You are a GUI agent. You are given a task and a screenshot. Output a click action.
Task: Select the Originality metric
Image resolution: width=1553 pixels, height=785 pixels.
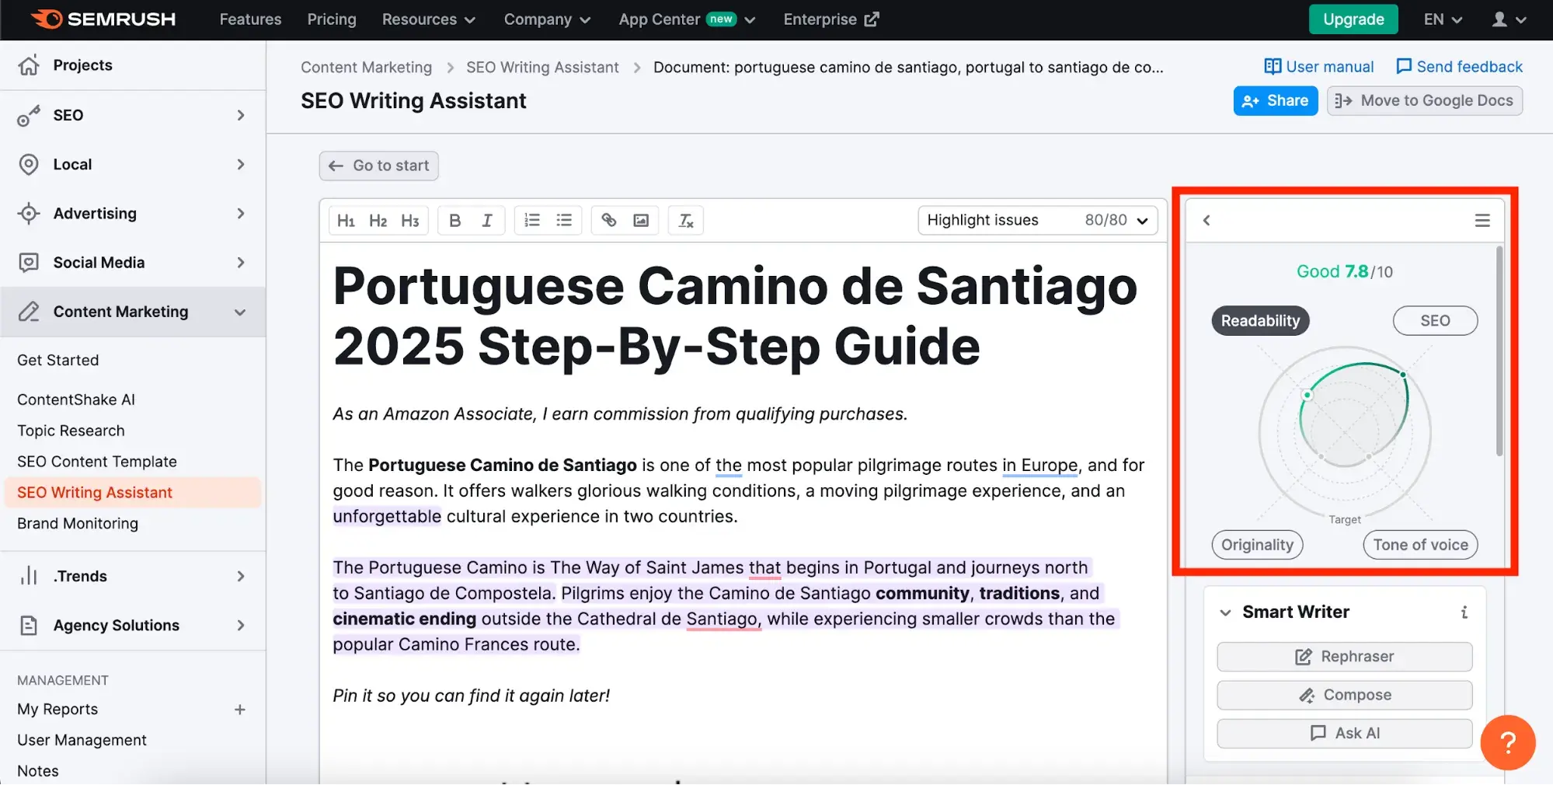[x=1257, y=545]
